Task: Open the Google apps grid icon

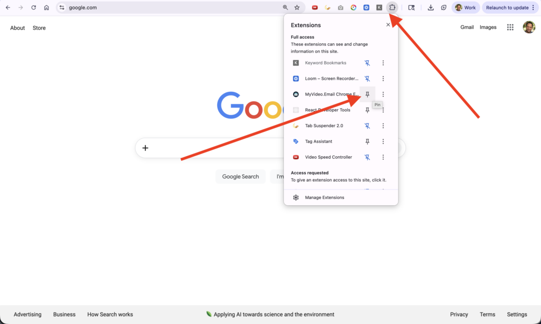Action: [x=510, y=27]
